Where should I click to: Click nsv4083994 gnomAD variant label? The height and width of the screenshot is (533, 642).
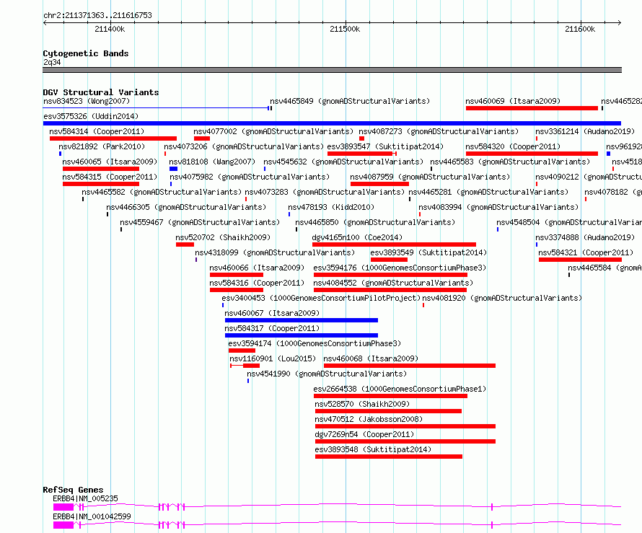click(498, 207)
